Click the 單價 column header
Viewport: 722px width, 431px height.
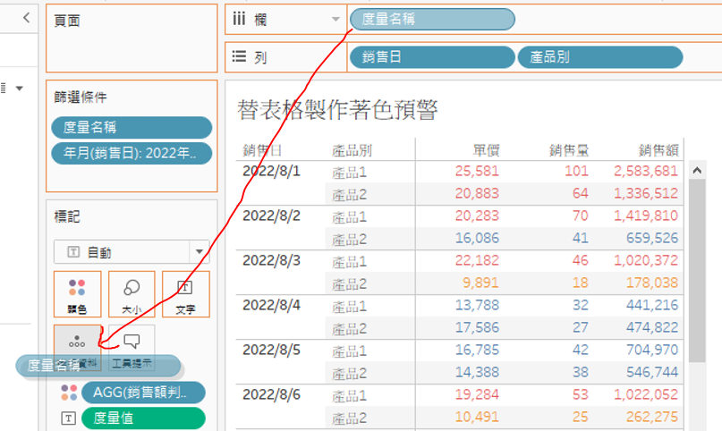[486, 150]
